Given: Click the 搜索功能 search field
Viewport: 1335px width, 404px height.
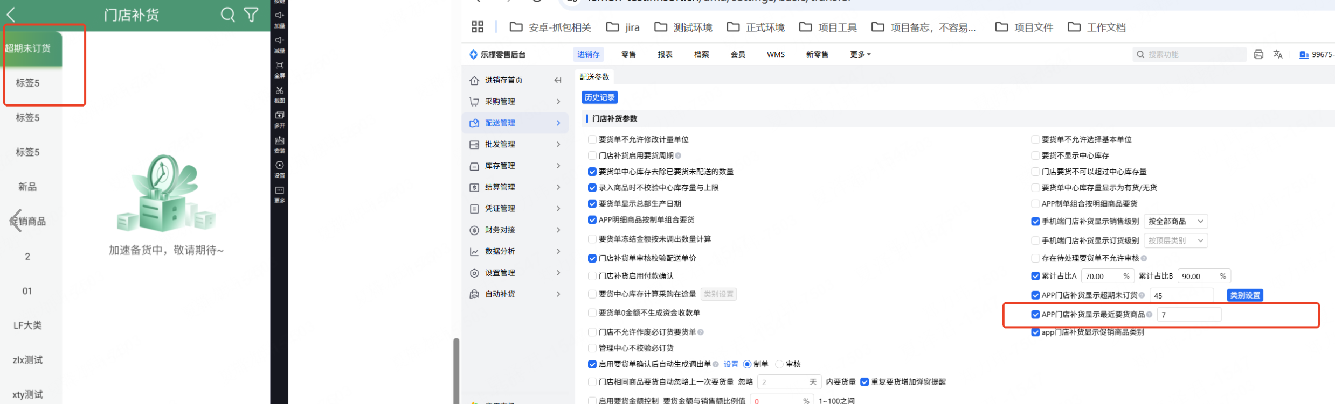Looking at the screenshot, I should [1189, 54].
